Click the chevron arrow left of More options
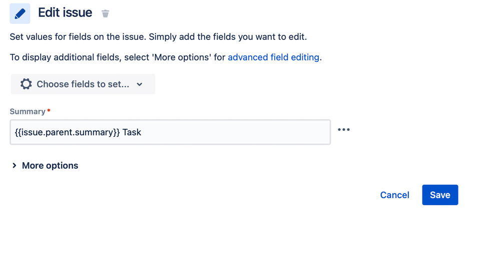The width and height of the screenshot is (500, 261). click(15, 165)
